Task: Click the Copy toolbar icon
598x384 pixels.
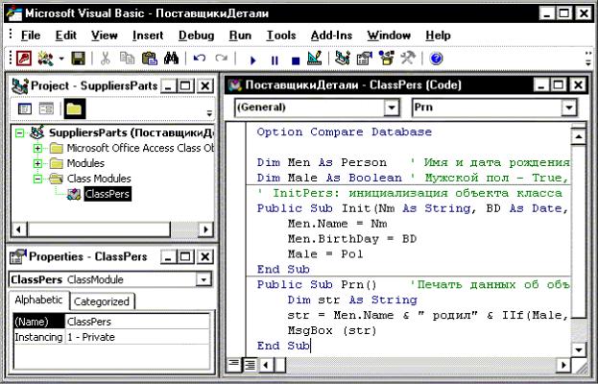Action: (x=127, y=59)
